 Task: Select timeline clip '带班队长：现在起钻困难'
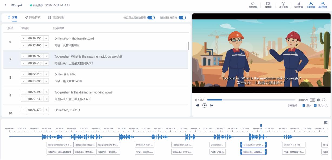(60, 152)
